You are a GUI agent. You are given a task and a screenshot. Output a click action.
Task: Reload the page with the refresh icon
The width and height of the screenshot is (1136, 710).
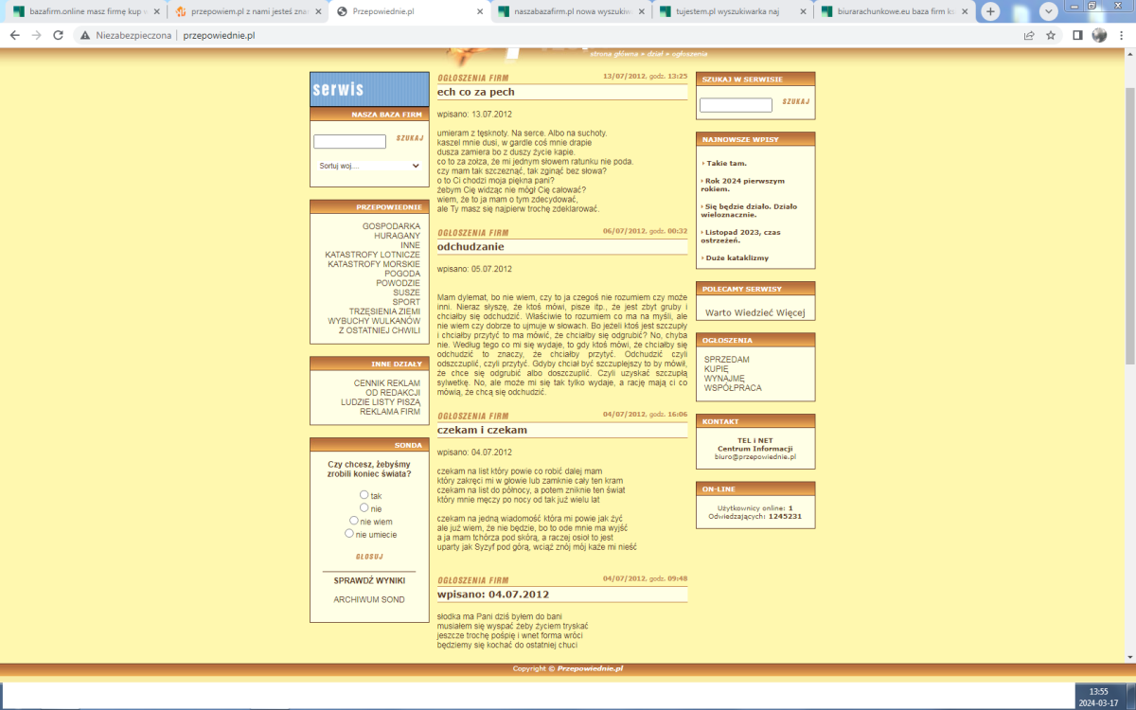58,35
